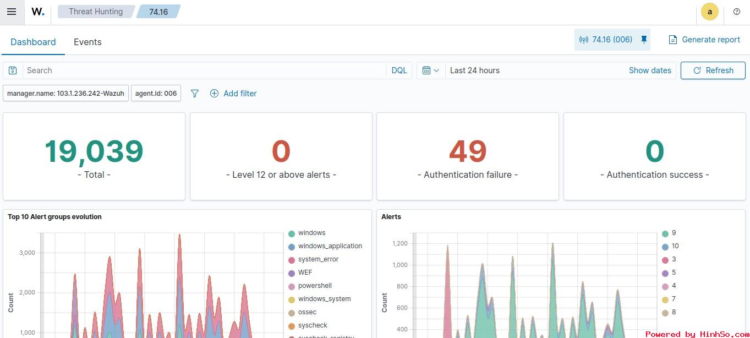
Task: Toggle level 8 legend in Alerts
Action: coord(669,312)
